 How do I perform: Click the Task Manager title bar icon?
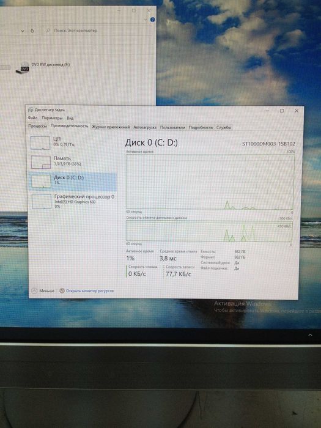[x=31, y=109]
